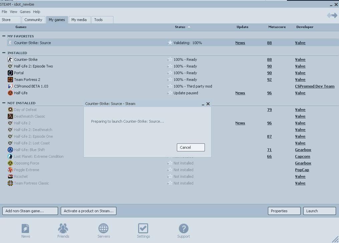Open Metascore 92 for Team Fortress 2

pyautogui.click(x=269, y=80)
